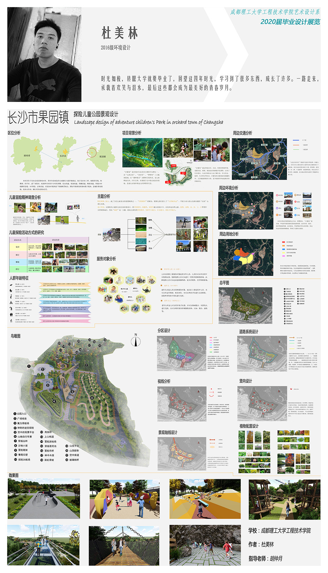
Task: Click the name 杜美林 beside the portrait
Action: click(119, 33)
